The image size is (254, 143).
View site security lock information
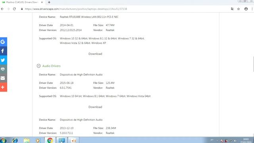pos(22,9)
